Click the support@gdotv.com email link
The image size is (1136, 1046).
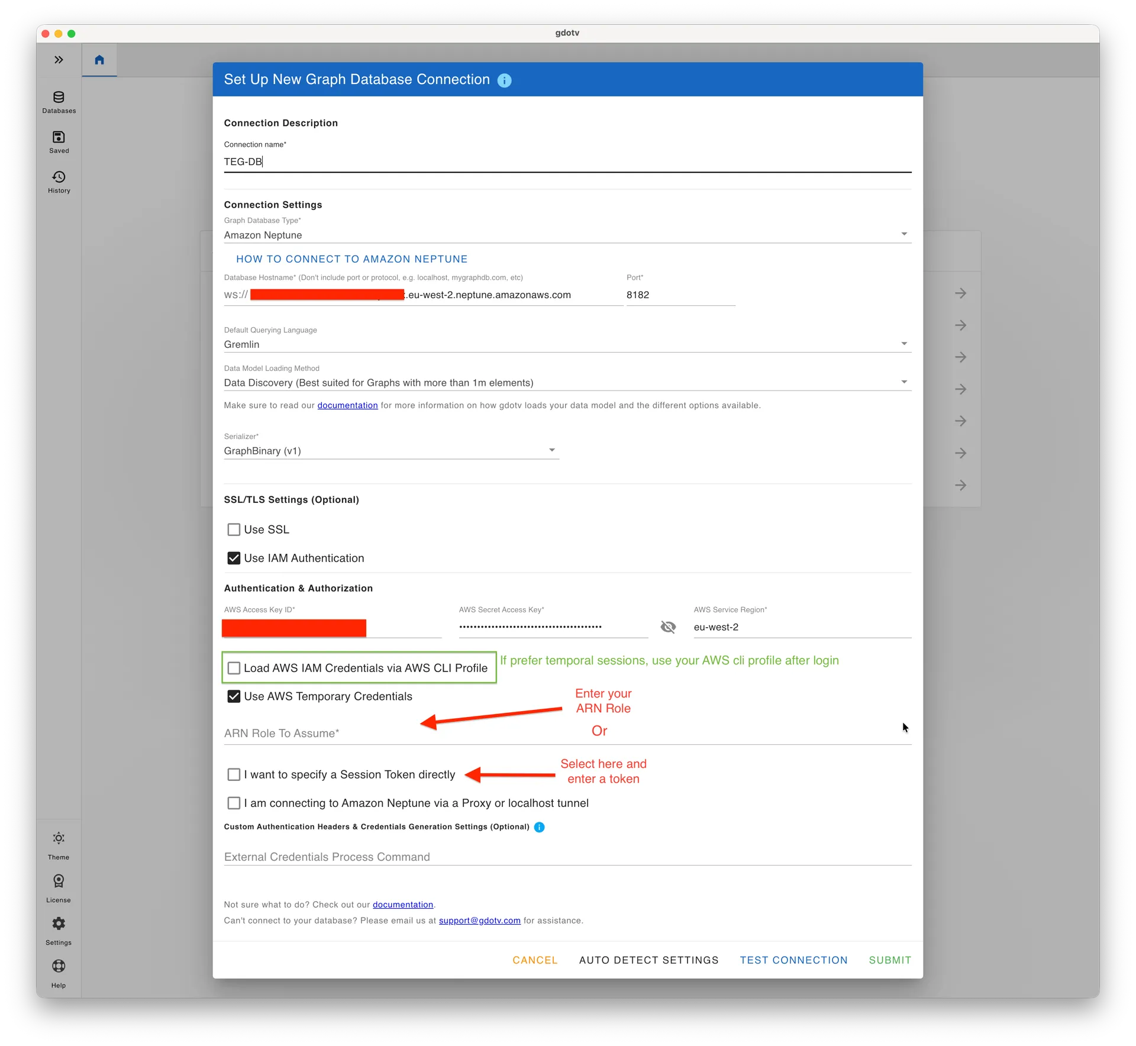point(479,921)
